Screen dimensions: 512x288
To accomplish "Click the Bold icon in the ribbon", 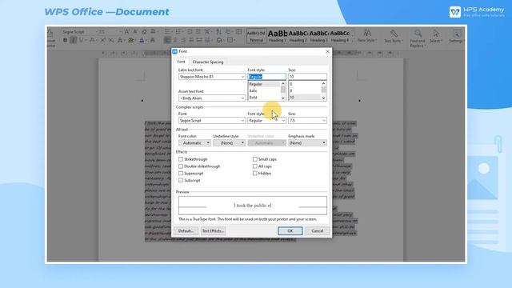I will coord(66,40).
